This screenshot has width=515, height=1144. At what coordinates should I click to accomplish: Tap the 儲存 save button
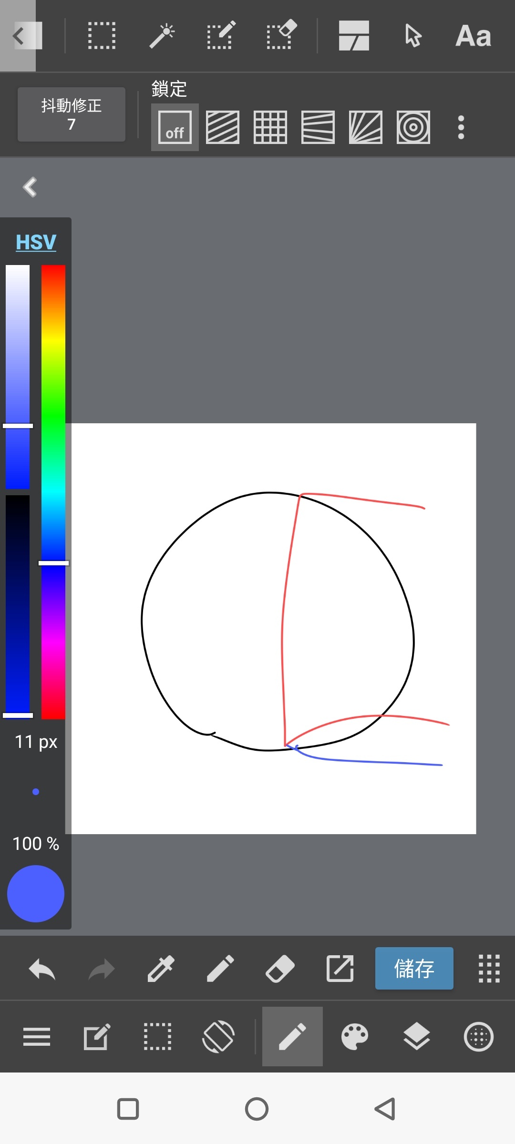[414, 969]
